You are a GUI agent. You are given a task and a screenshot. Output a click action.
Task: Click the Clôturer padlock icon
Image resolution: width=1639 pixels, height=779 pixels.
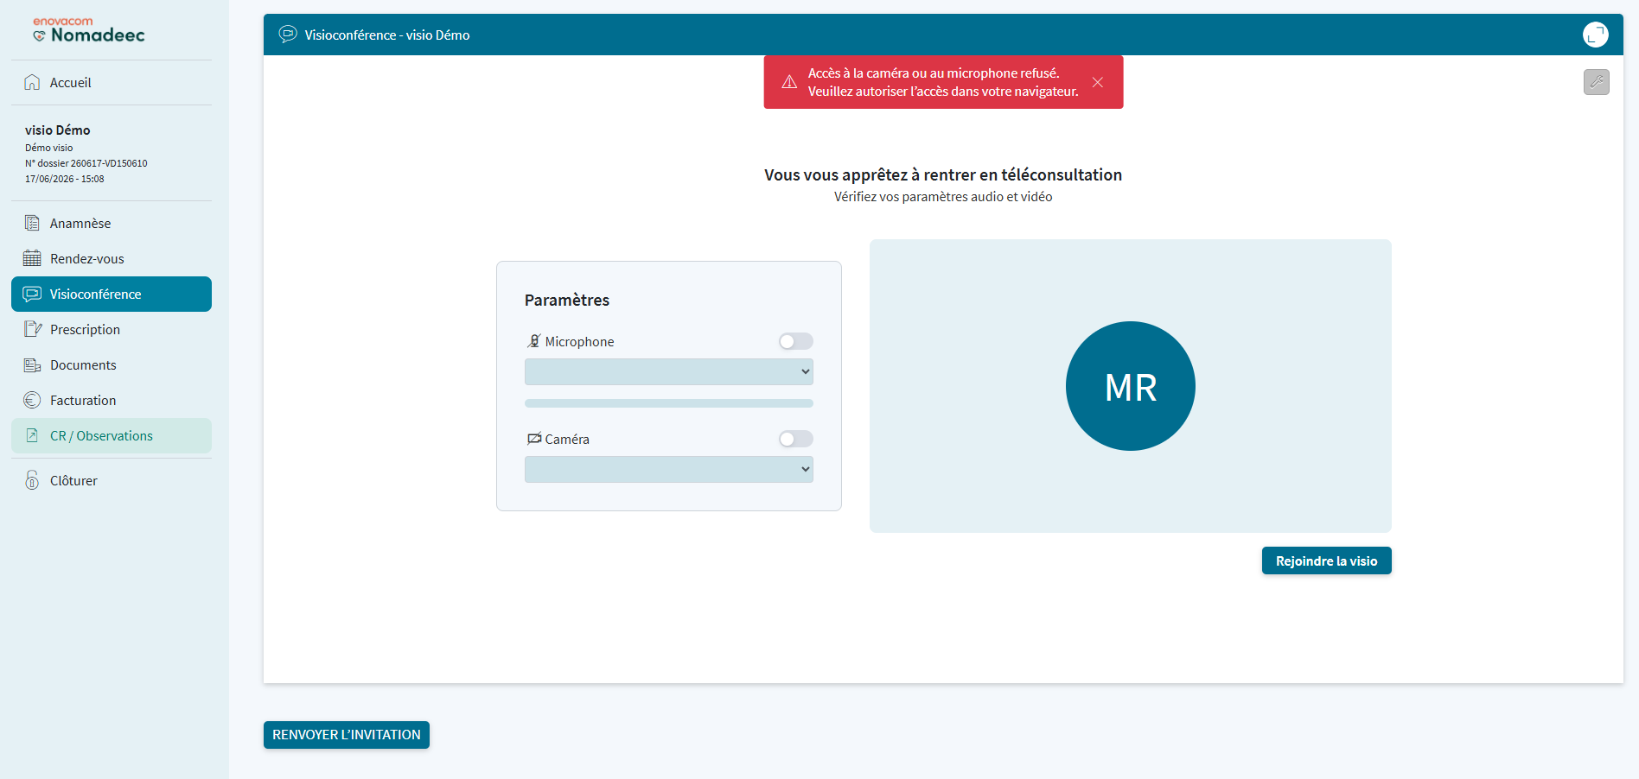[x=32, y=480]
